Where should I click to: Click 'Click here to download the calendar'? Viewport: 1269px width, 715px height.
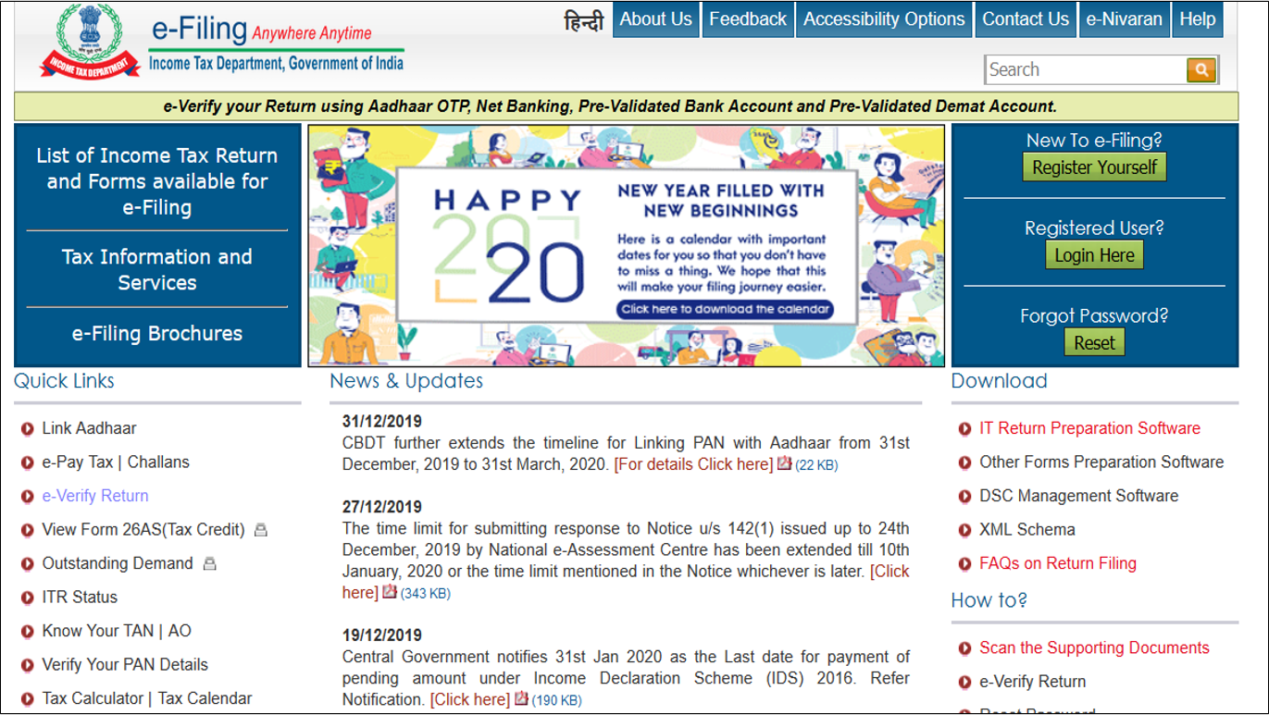pos(726,309)
